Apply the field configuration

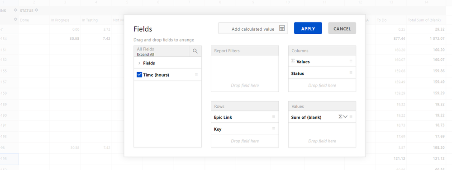pos(308,28)
